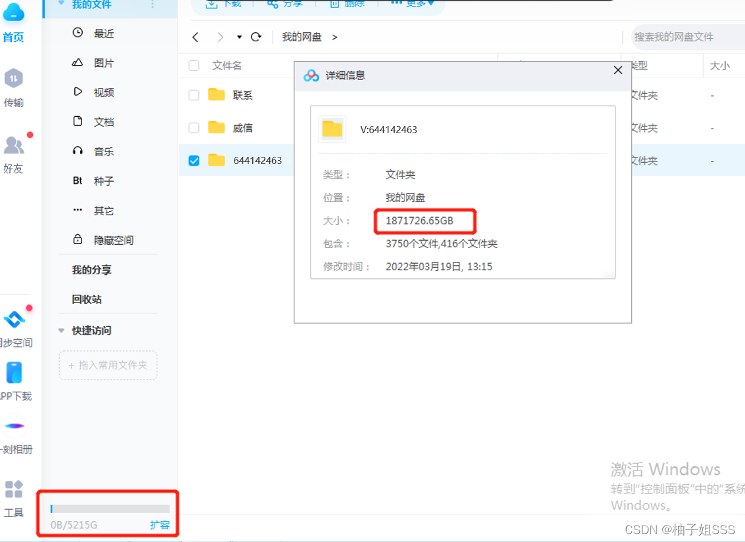This screenshot has height=542, width=745.
Task: Click the 威信 folder icon
Action: point(217,127)
